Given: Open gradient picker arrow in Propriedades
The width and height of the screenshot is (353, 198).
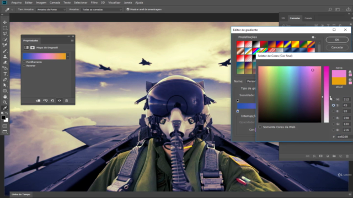Looking at the screenshot, I should coord(68,56).
